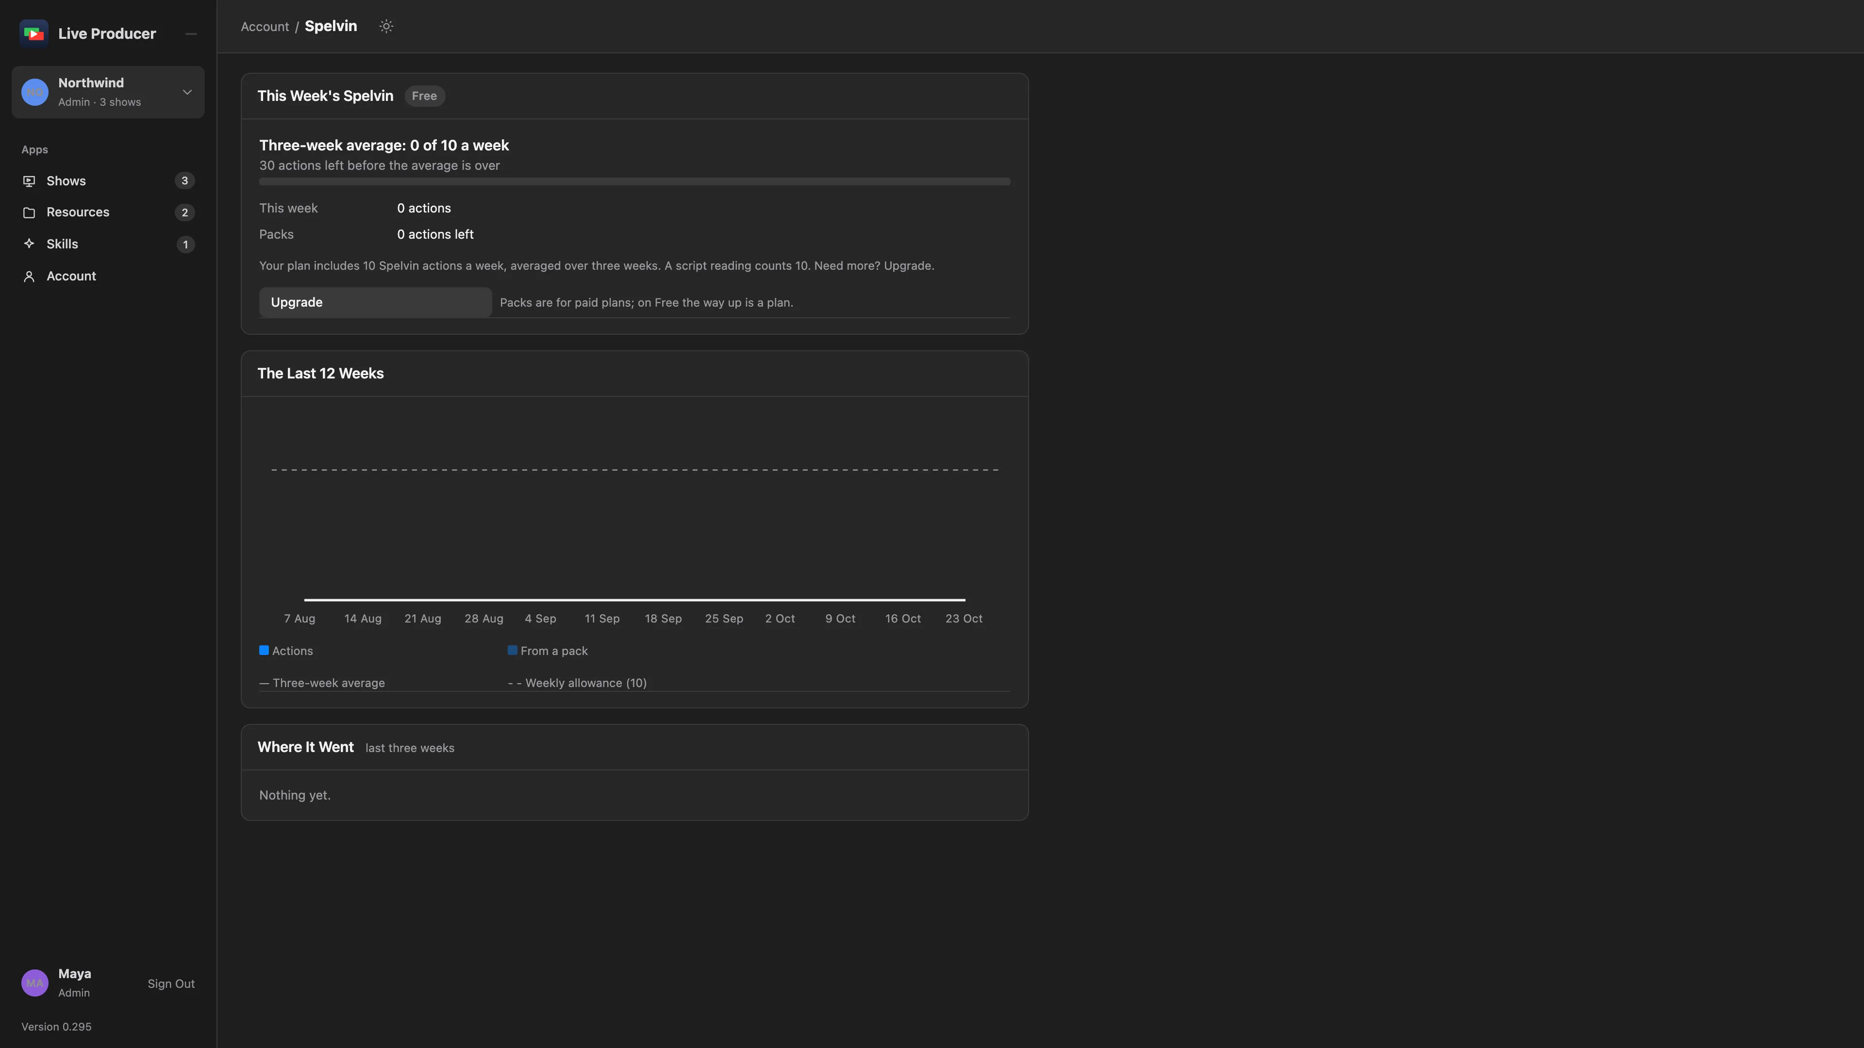This screenshot has width=1864, height=1048.
Task: Click the Spelvin breadcrumb title
Action: (331, 26)
